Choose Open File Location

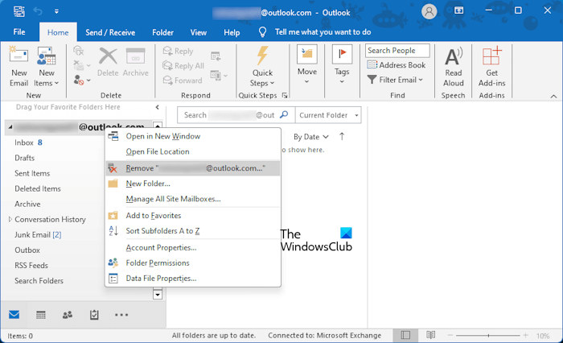point(192,151)
